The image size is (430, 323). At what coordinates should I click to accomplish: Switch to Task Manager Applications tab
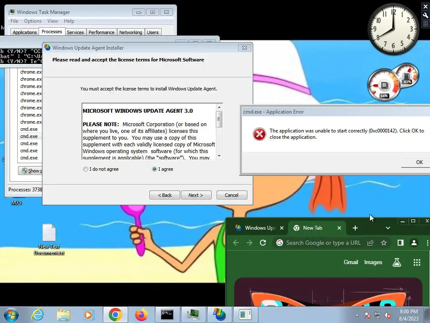click(x=25, y=32)
